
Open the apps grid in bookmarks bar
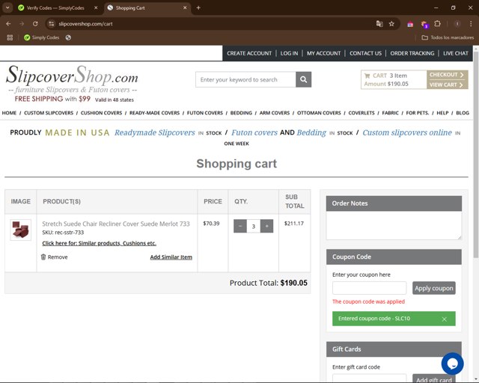pyautogui.click(x=10, y=37)
